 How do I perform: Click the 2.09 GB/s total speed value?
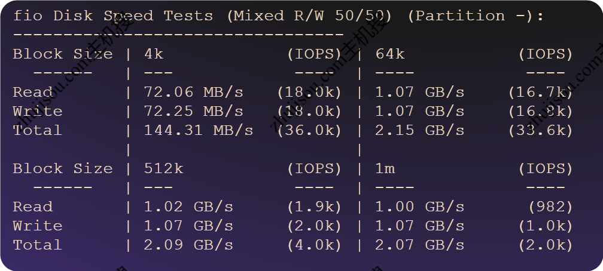tap(188, 245)
